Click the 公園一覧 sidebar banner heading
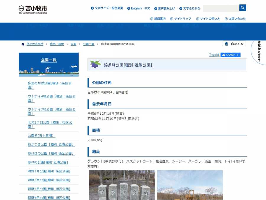Screen dimensions: 266x200 [x=49, y=60]
